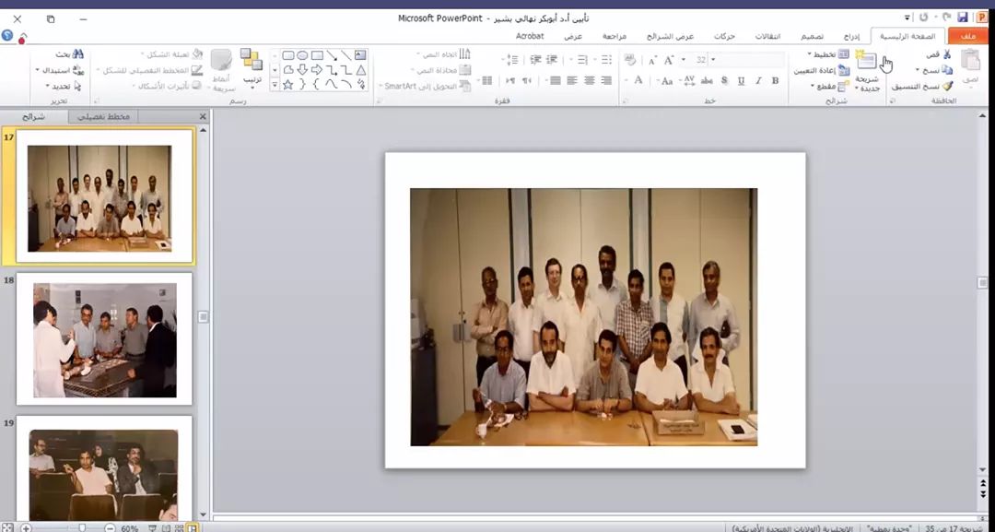Open PowerPoint Help question mark icon
Viewport: 995px width, 532px height.
point(7,36)
